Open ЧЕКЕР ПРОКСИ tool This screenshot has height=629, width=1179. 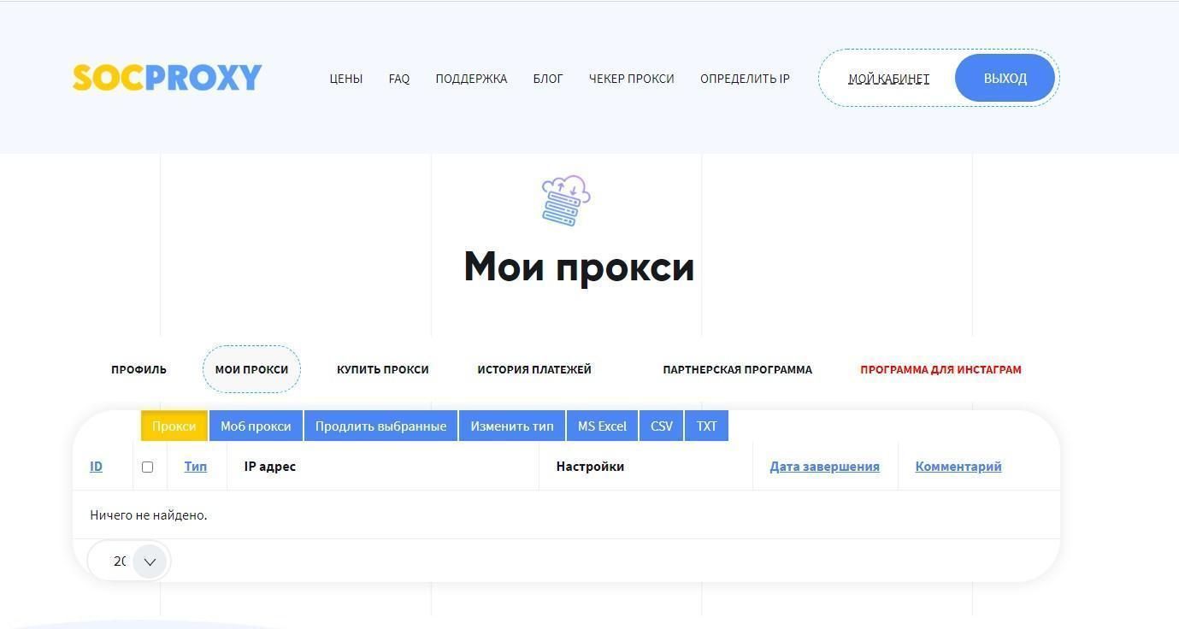pos(632,79)
